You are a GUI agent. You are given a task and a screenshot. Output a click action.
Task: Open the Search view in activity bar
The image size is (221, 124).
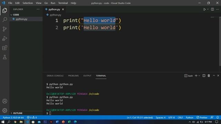pos(4,20)
